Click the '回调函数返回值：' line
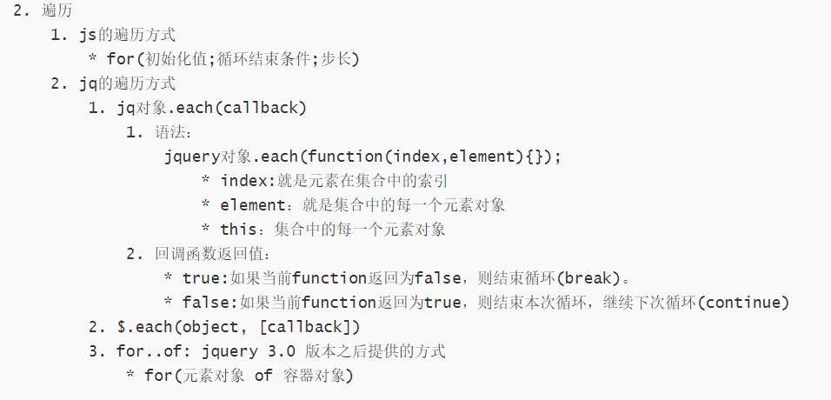 (x=213, y=254)
